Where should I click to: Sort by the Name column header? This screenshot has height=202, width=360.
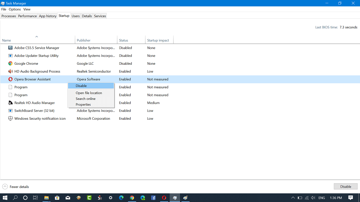37,39
